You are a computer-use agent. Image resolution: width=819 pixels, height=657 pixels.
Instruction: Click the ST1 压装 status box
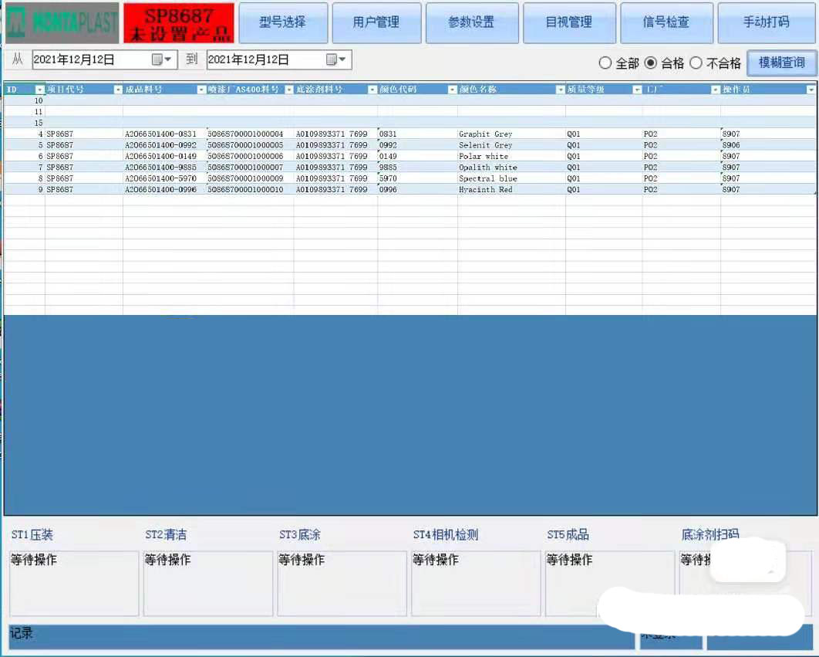click(x=74, y=583)
